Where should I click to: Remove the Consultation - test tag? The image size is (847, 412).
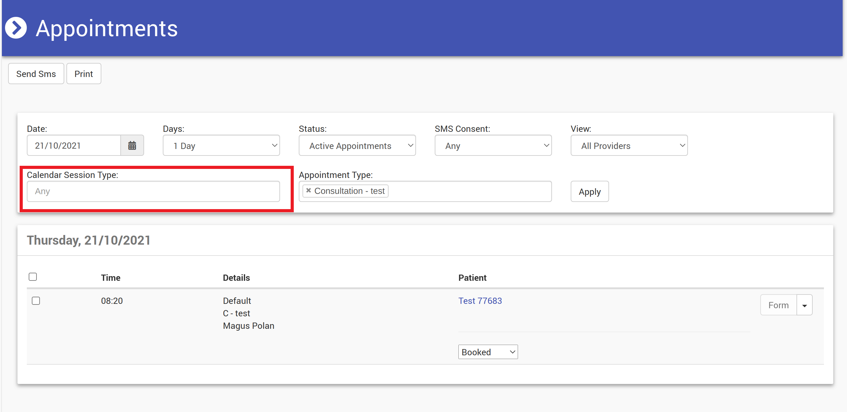308,190
